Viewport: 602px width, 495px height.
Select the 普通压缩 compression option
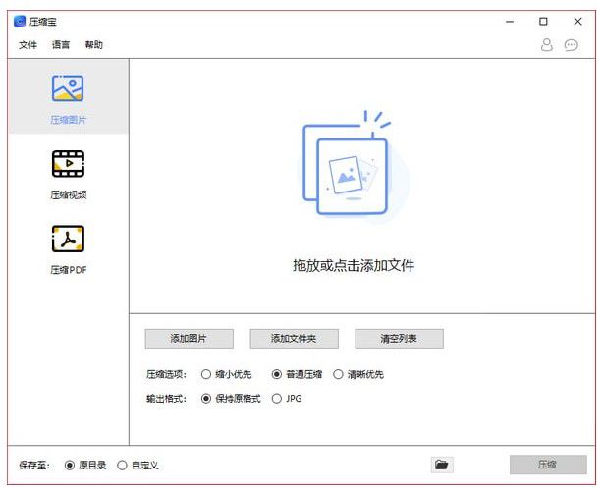[x=297, y=374]
